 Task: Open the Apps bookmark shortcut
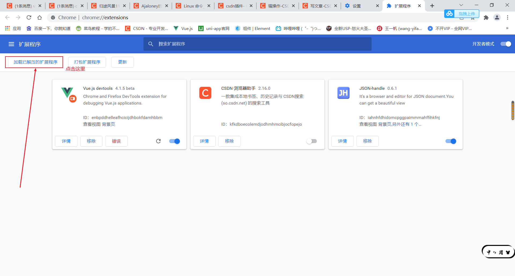click(x=13, y=28)
